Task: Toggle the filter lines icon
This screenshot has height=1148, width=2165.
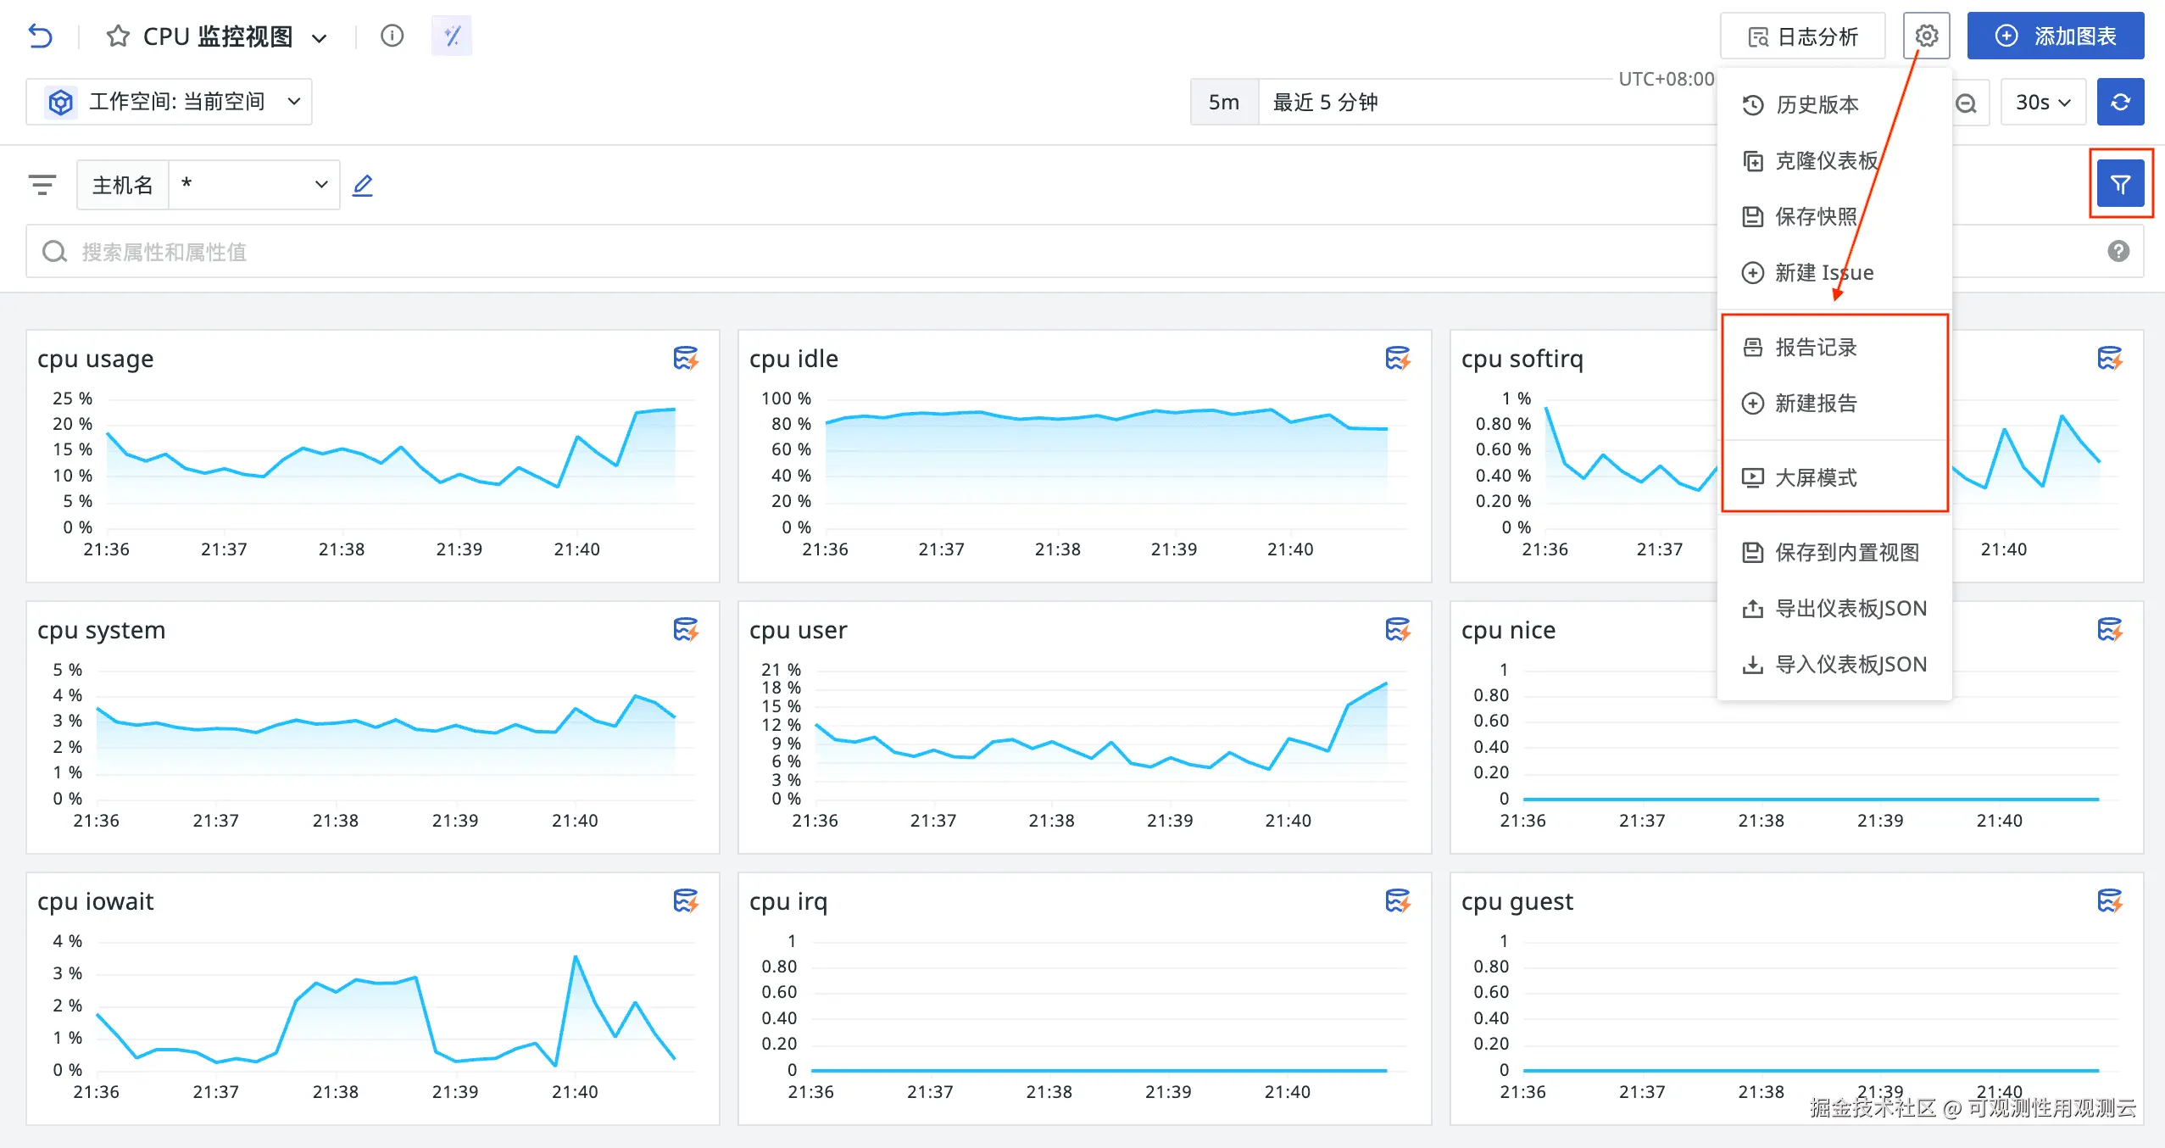Action: coord(42,185)
